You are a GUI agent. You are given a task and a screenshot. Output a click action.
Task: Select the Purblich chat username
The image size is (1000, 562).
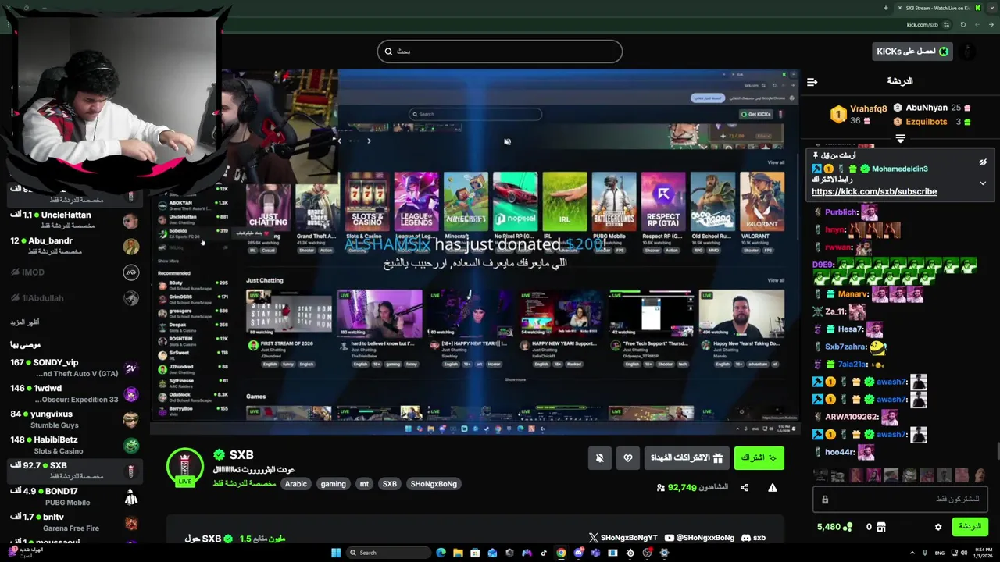click(842, 212)
